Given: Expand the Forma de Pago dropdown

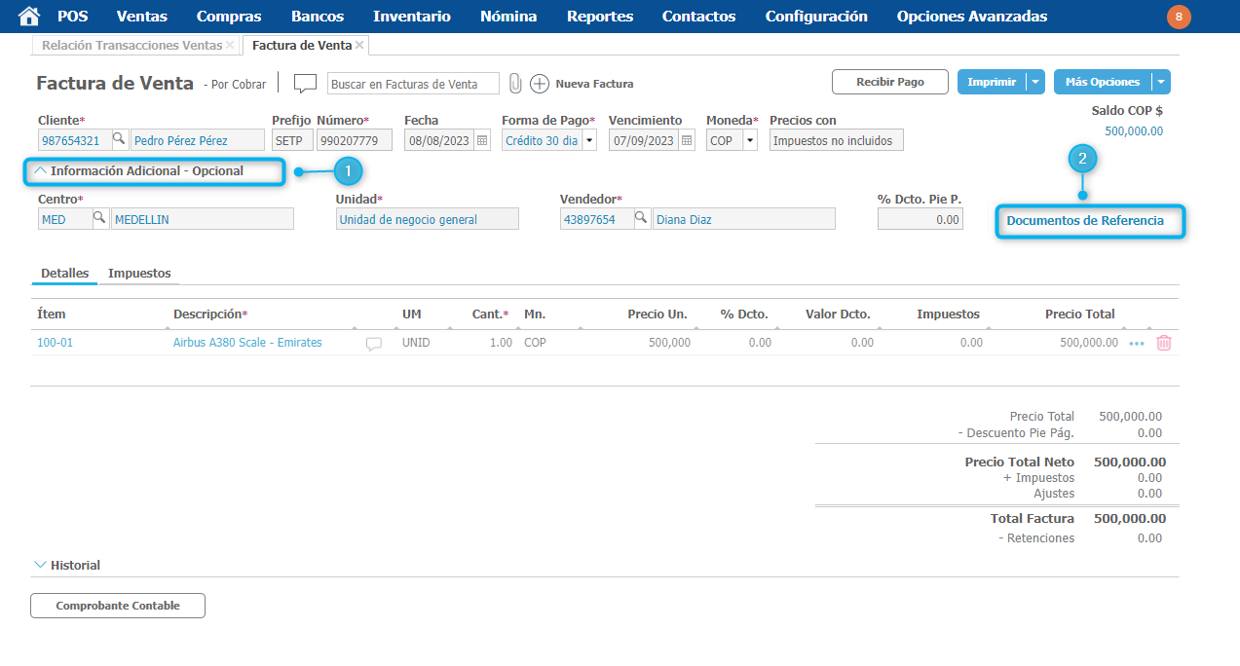Looking at the screenshot, I should [589, 140].
